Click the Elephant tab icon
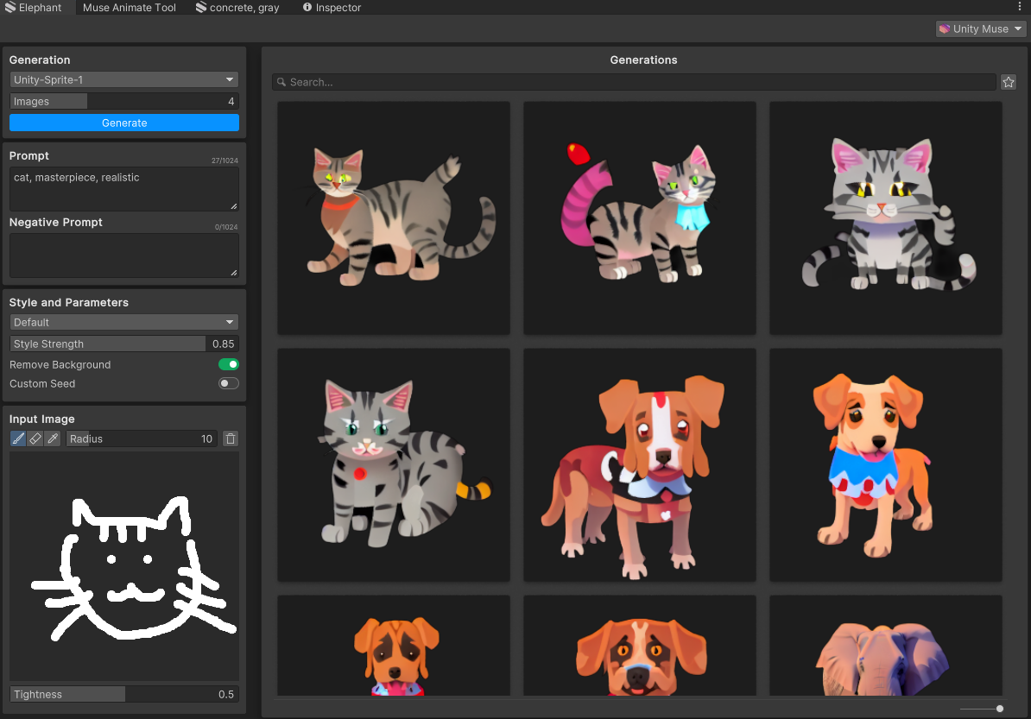The image size is (1031, 719). [10, 7]
